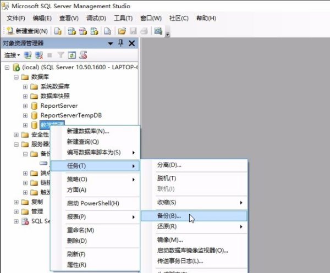
Task: Click the Analysis Services MDX Query icon
Action: tap(71, 31)
